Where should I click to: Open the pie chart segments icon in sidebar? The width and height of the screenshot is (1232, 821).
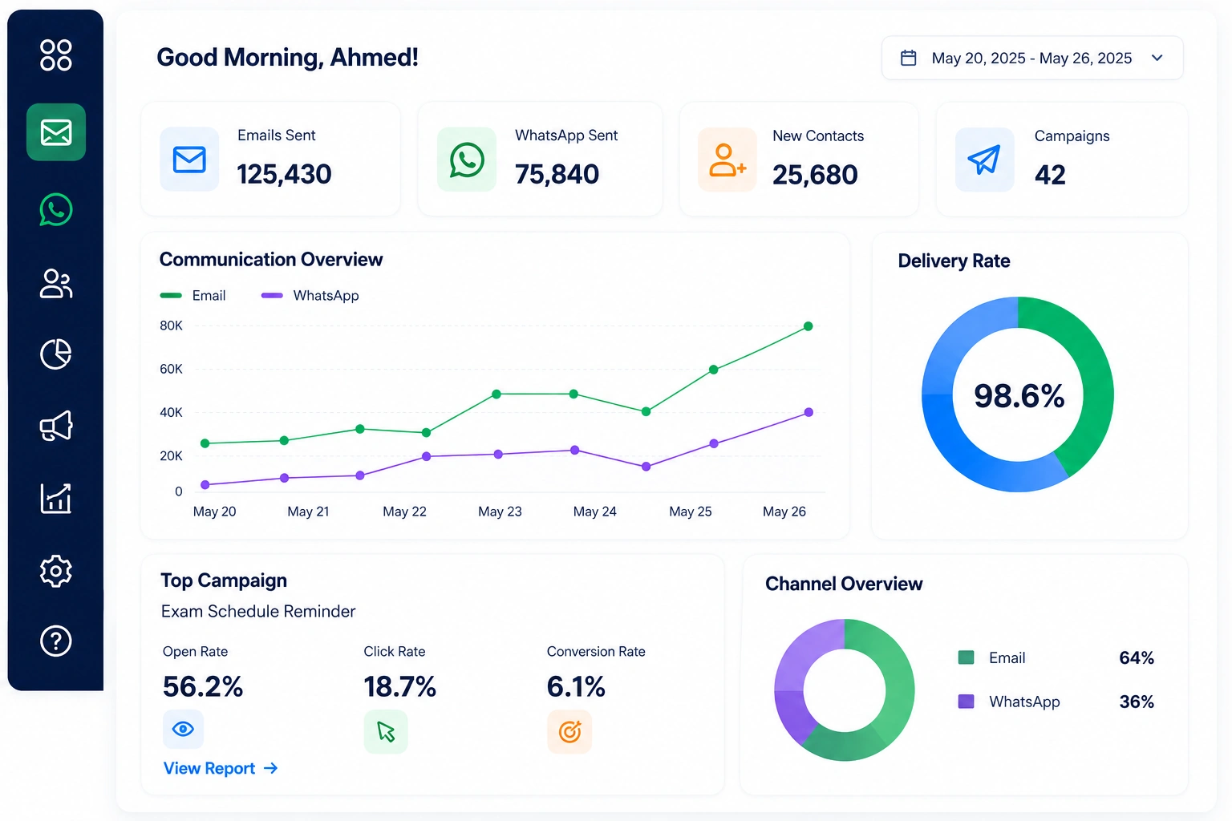(56, 354)
